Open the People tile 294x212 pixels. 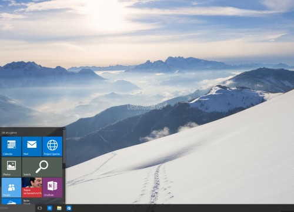[11, 187]
